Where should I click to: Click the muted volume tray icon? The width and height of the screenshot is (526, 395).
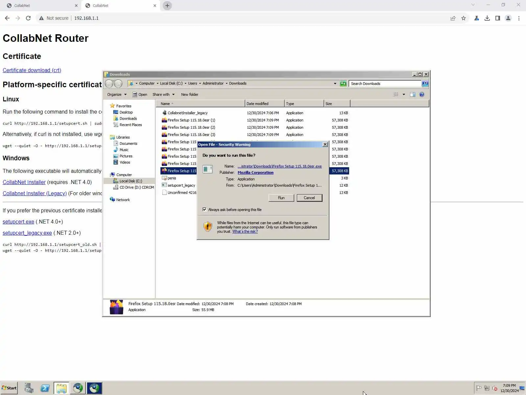coord(495,388)
